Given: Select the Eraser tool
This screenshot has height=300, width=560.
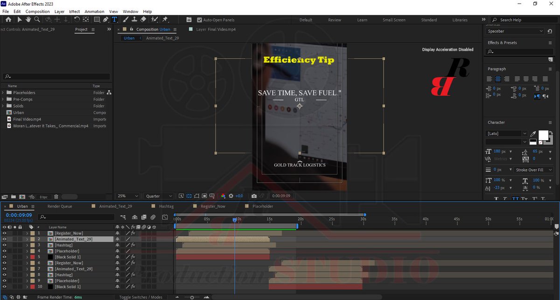Looking at the screenshot, I should (143, 20).
